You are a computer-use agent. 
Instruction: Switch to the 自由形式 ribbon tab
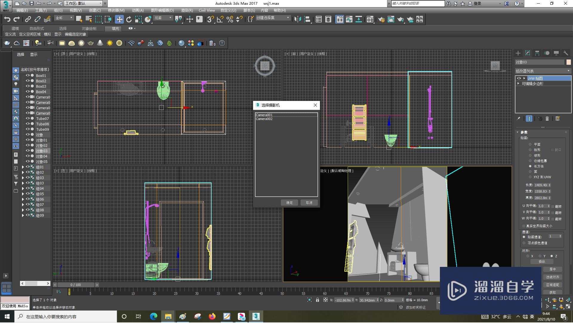point(36,29)
